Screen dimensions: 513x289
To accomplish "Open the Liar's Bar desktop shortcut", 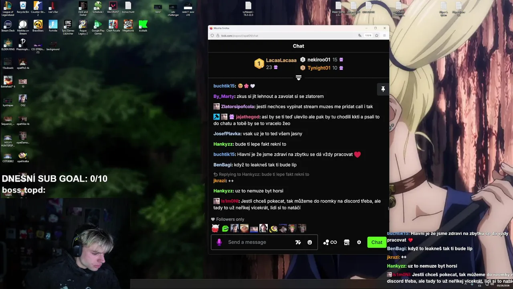I will [x=53, y=8].
